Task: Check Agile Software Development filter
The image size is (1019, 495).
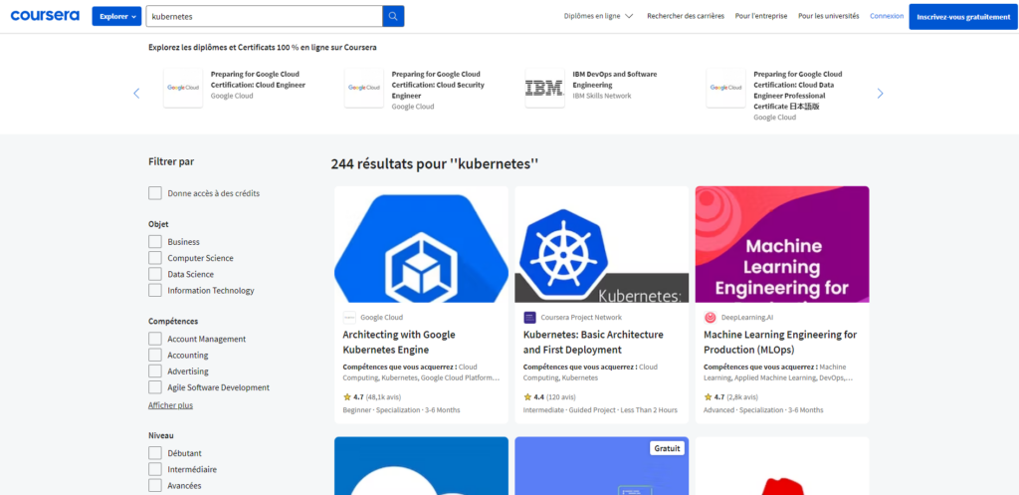Action: point(154,387)
